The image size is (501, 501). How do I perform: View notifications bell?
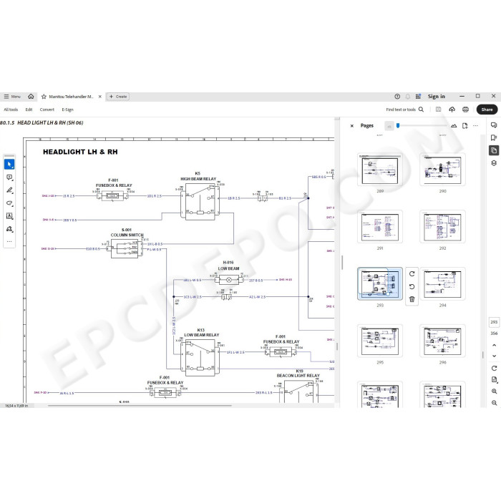(408, 97)
